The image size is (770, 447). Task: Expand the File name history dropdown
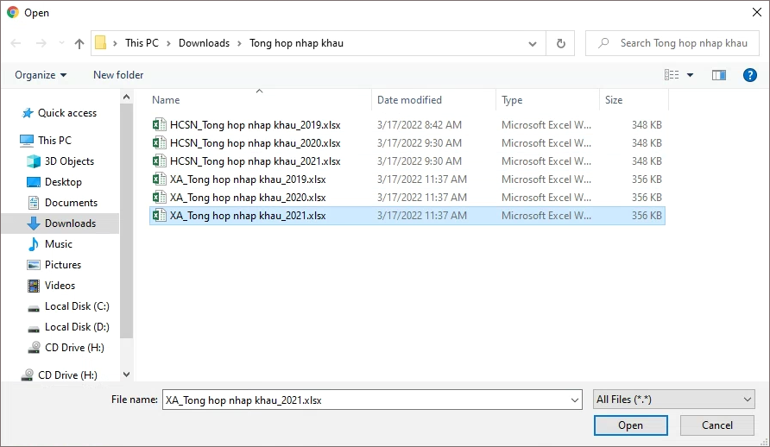(575, 400)
